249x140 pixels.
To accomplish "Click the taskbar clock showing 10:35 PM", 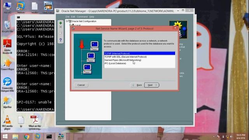I will pos(241,136).
